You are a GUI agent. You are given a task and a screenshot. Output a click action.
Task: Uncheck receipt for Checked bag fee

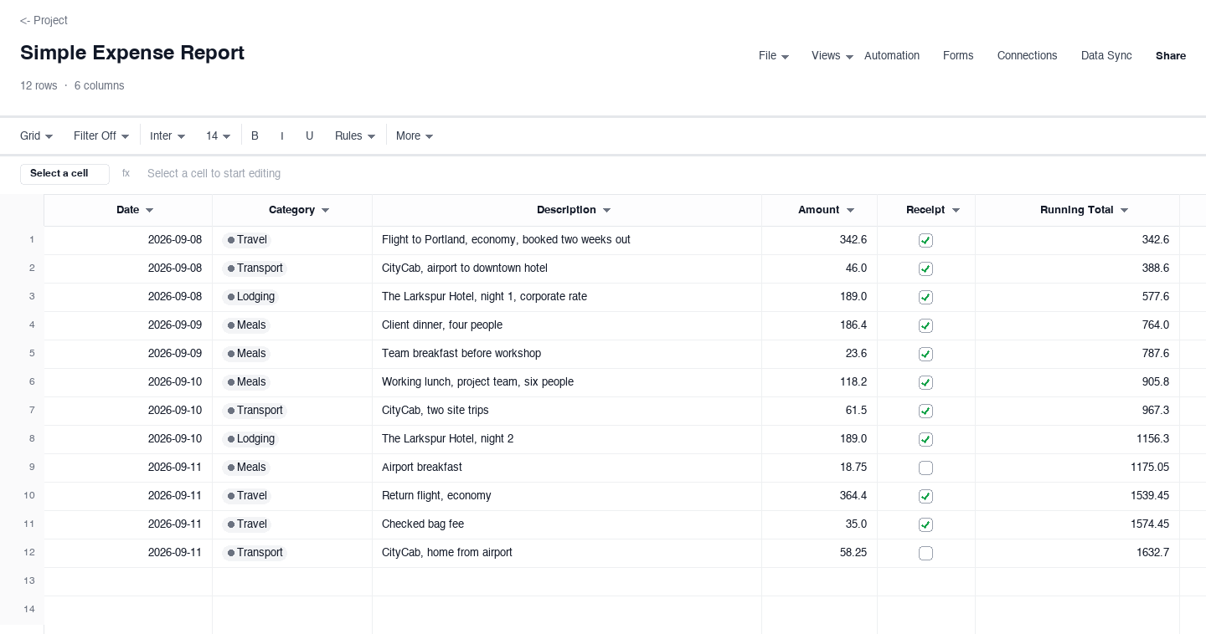[x=925, y=524]
